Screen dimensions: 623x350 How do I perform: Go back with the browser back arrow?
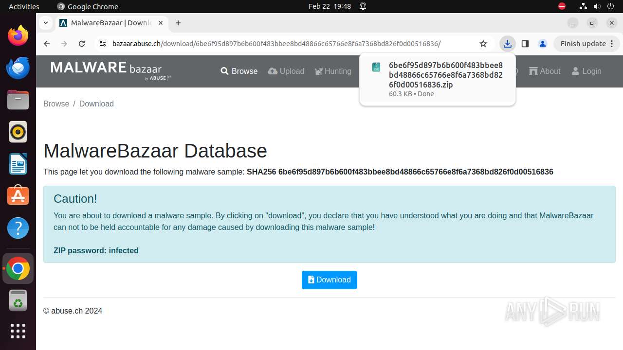[x=47, y=44]
